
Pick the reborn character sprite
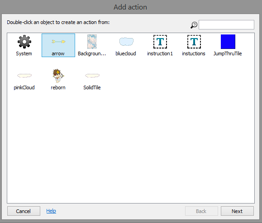[58, 76]
